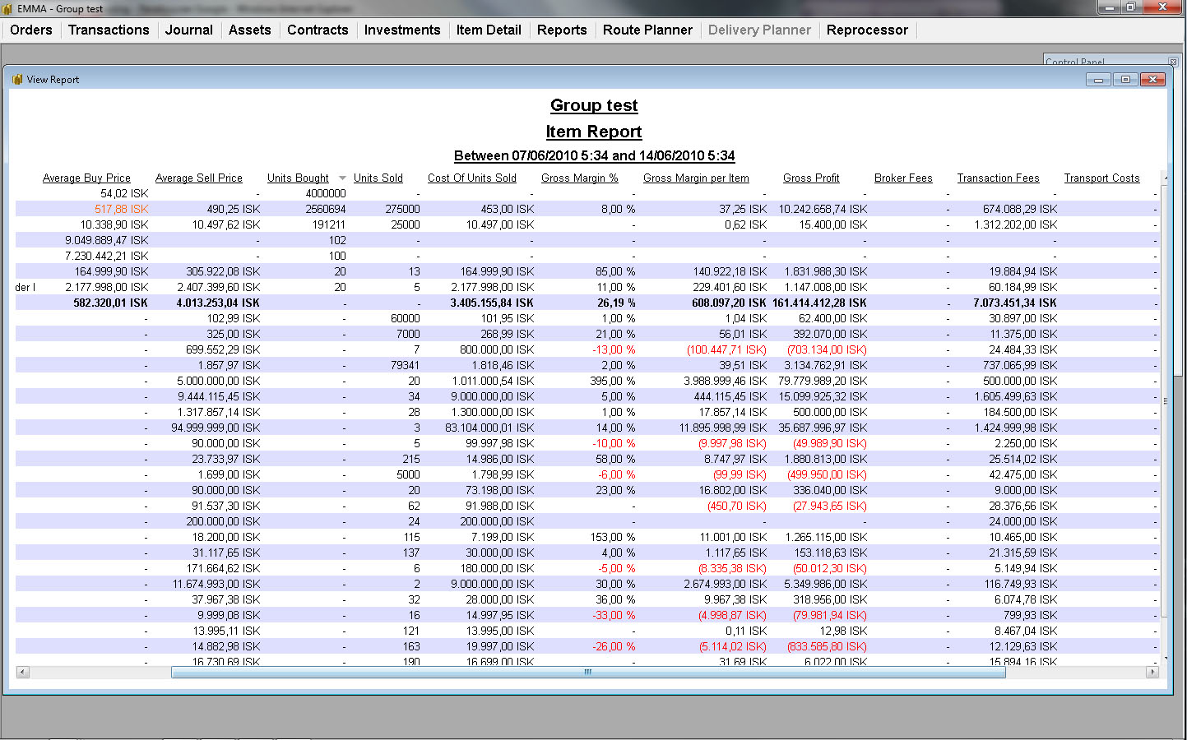Sort by Gross Margin % column
This screenshot has height=740, width=1187.
tap(580, 178)
